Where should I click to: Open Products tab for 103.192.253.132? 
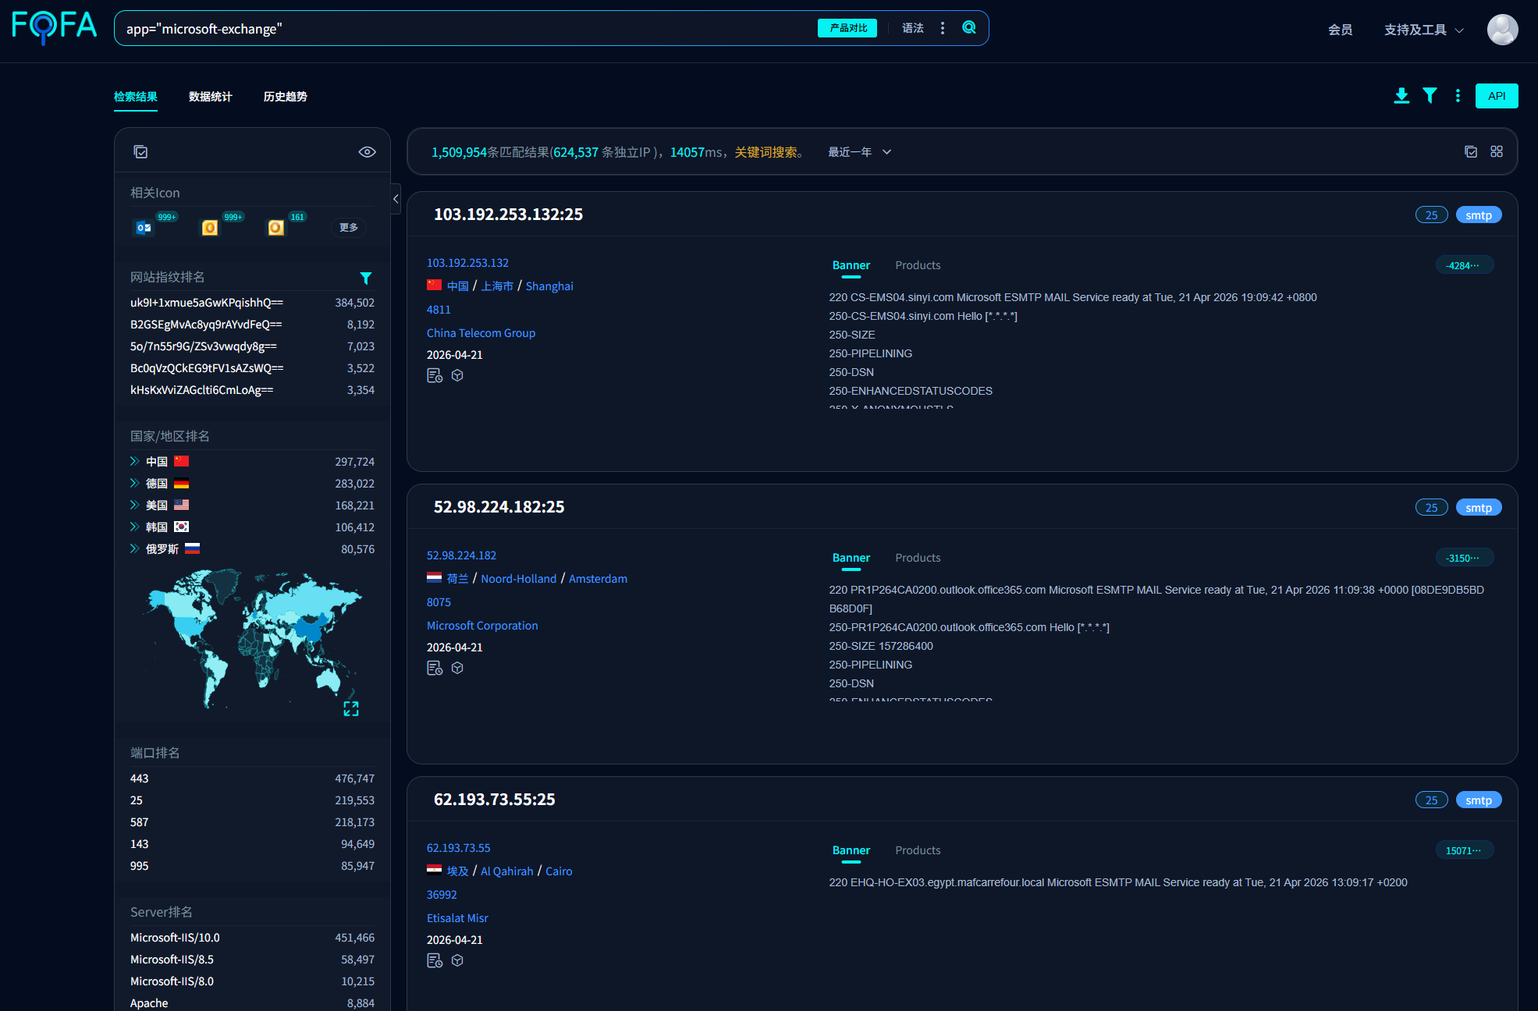tap(918, 265)
